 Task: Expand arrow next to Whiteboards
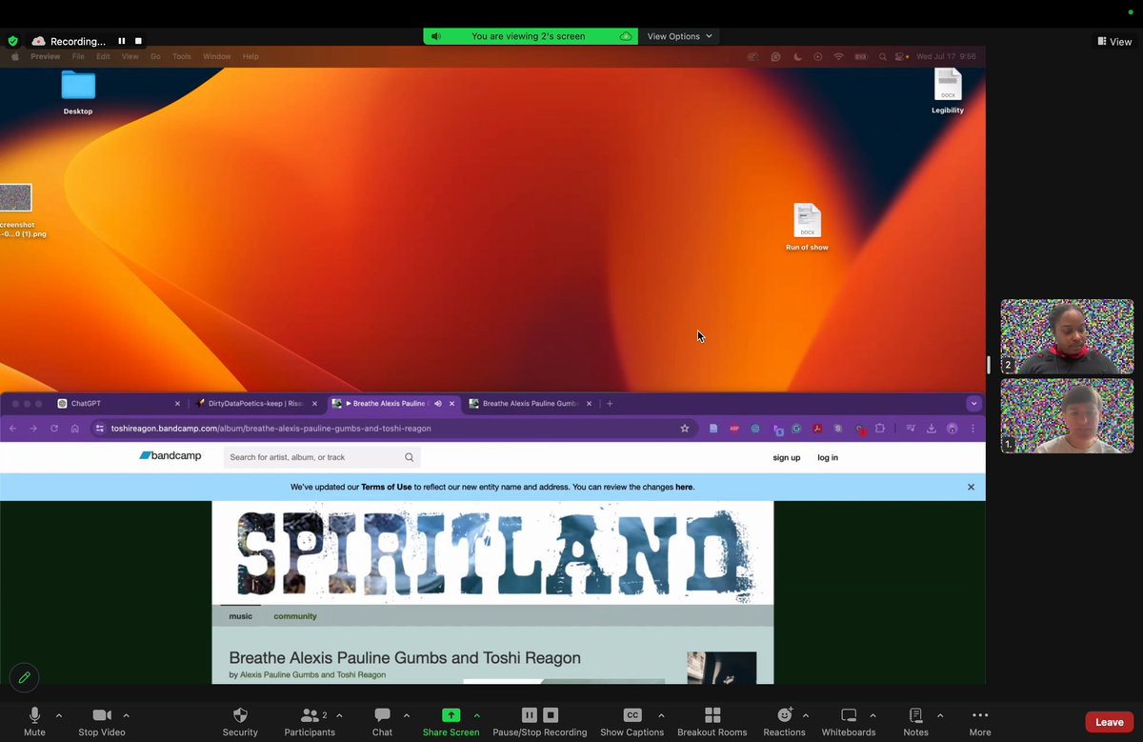pos(872,715)
